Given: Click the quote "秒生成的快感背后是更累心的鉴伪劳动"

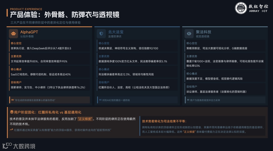Looking at the screenshot, I should pyautogui.click(x=35, y=100).
